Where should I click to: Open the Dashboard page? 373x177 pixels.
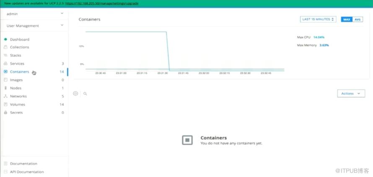pyautogui.click(x=20, y=39)
